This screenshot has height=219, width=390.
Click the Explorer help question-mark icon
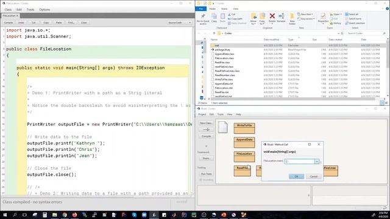click(388, 9)
